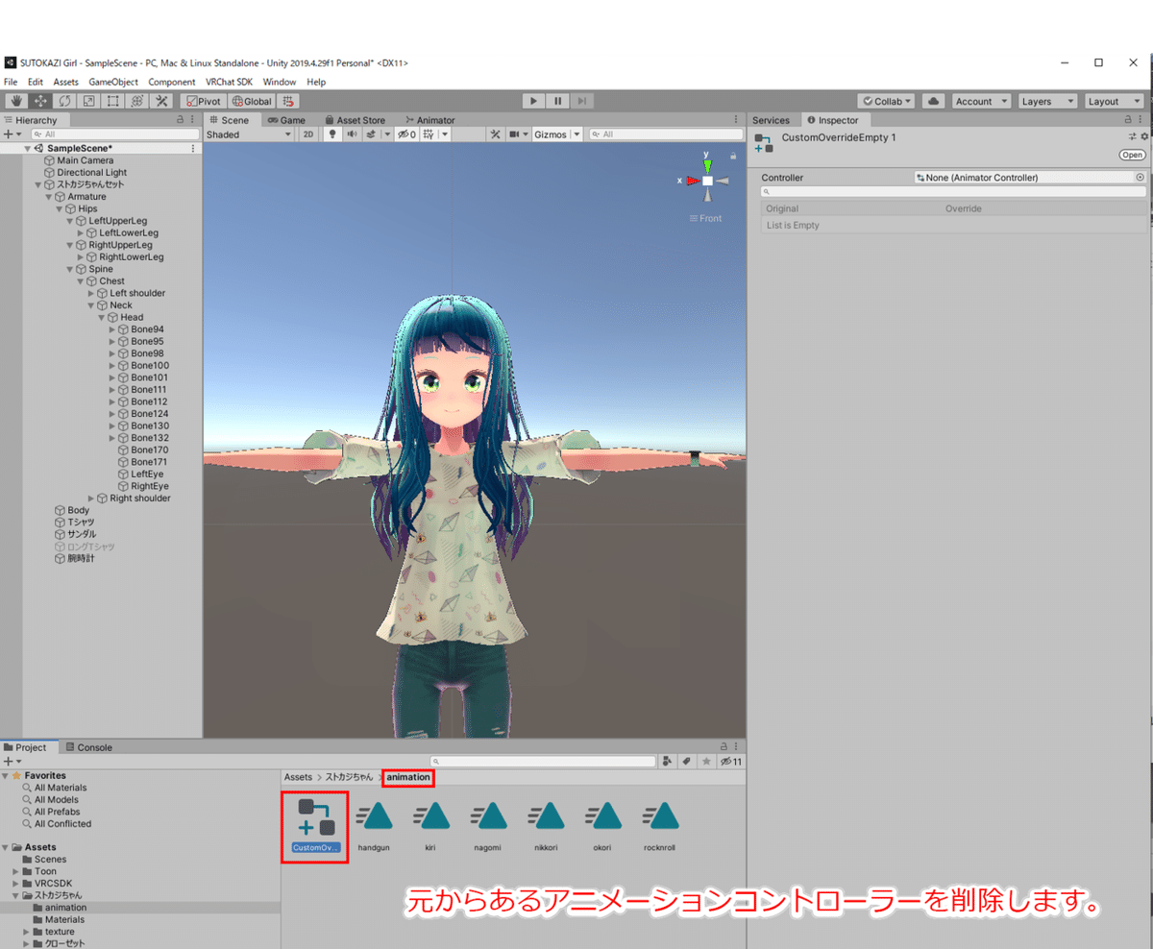The image size is (1153, 949).
Task: Click the Open button in Inspector
Action: pyautogui.click(x=1132, y=155)
